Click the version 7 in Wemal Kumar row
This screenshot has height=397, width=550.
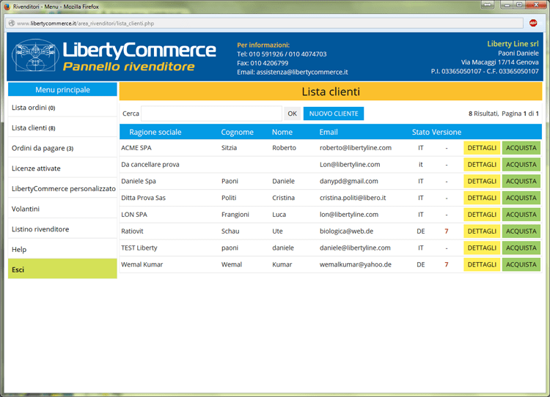(x=446, y=264)
